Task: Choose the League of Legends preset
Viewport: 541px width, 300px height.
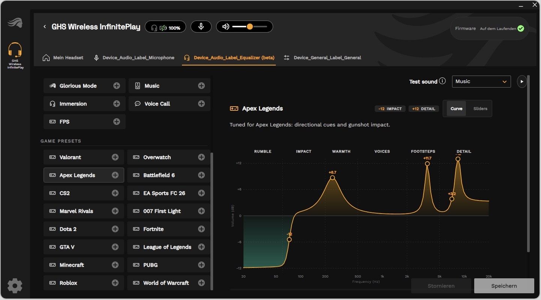Action: (168, 247)
